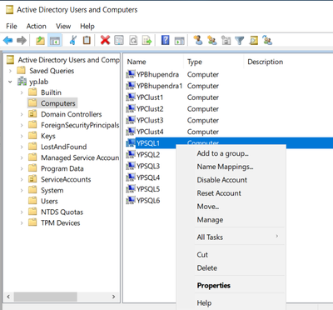Expand the Builtin container arrow
The image size is (333, 310).
tap(22, 92)
